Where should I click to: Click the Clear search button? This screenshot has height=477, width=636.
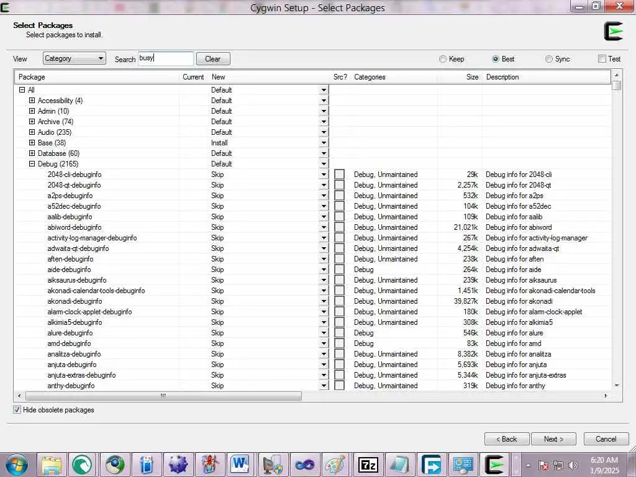(x=213, y=59)
